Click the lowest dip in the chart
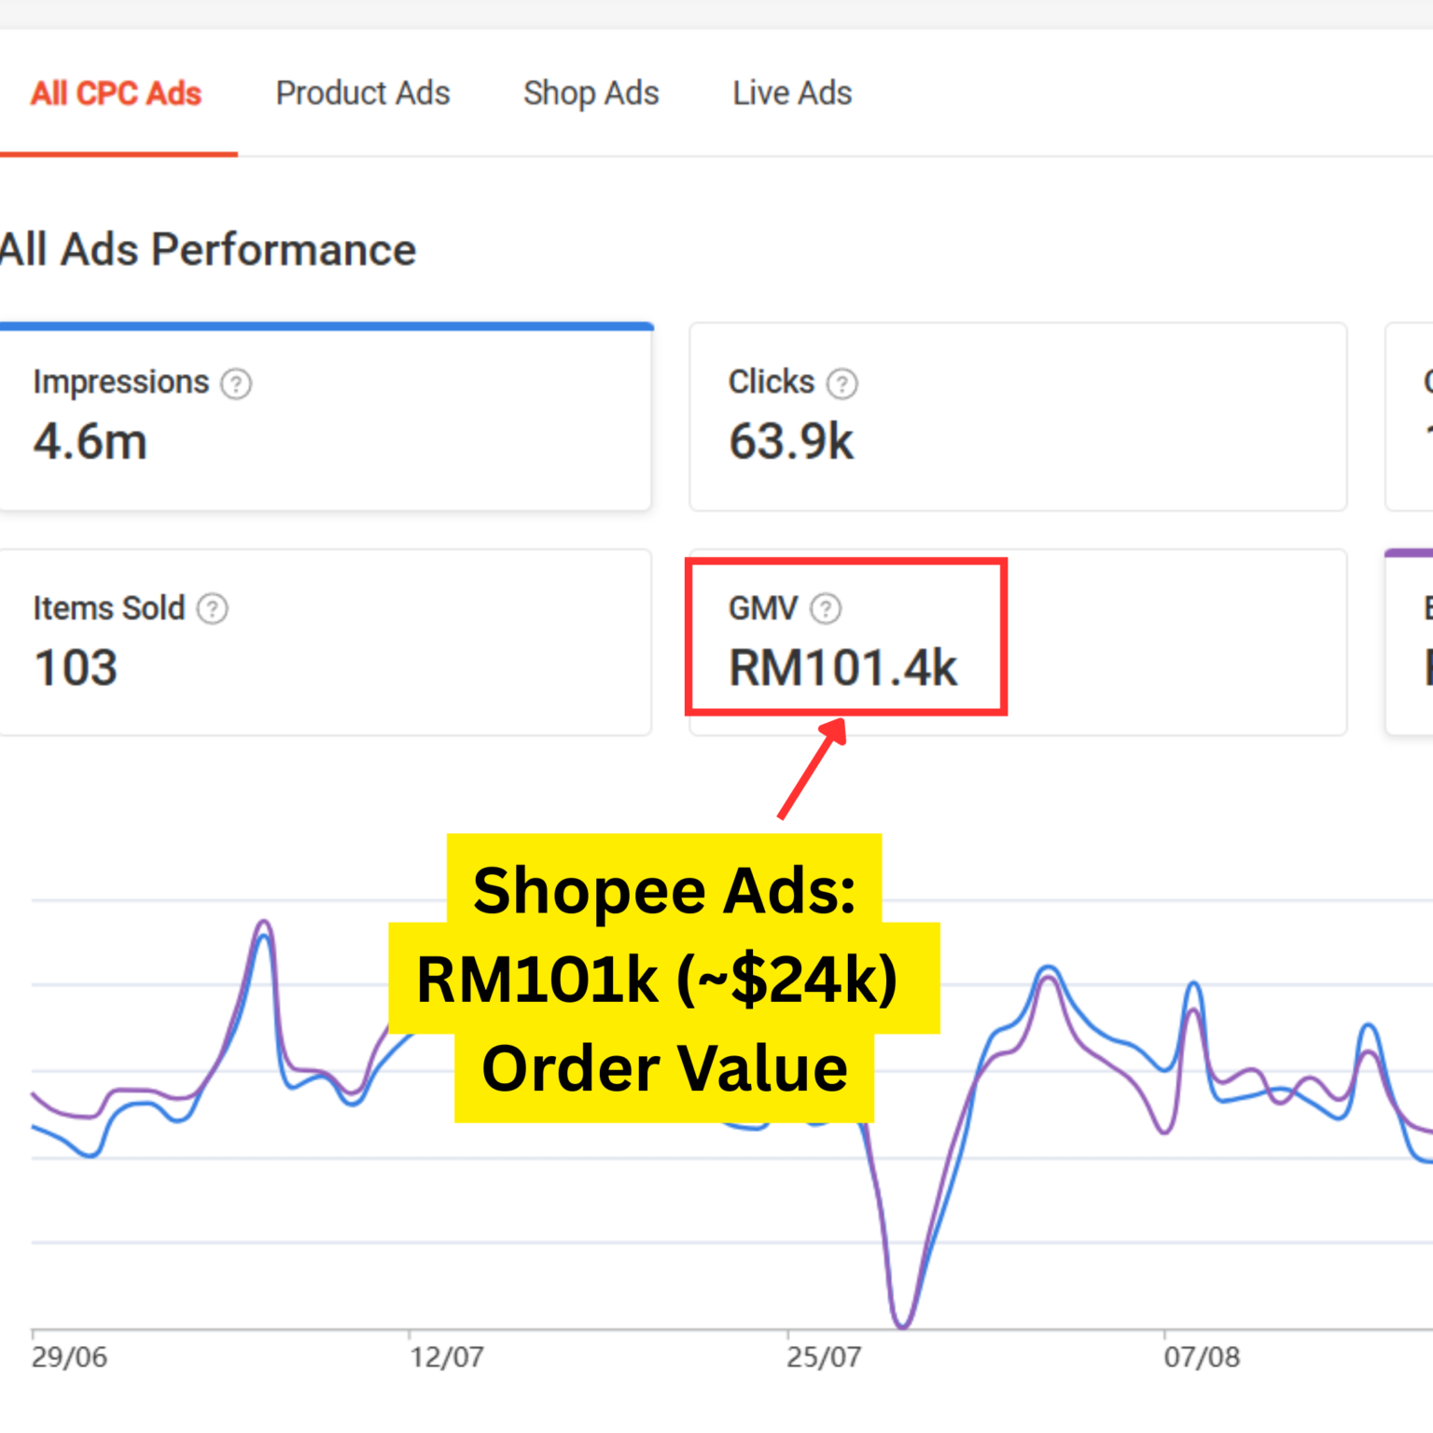The width and height of the screenshot is (1433, 1433). coord(902,1321)
